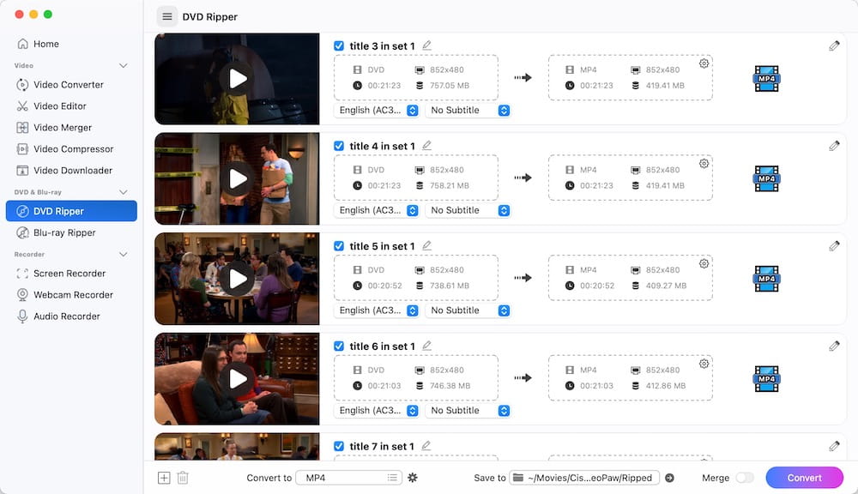Open edit pencil at right of title 6
858x494 pixels.
click(834, 346)
